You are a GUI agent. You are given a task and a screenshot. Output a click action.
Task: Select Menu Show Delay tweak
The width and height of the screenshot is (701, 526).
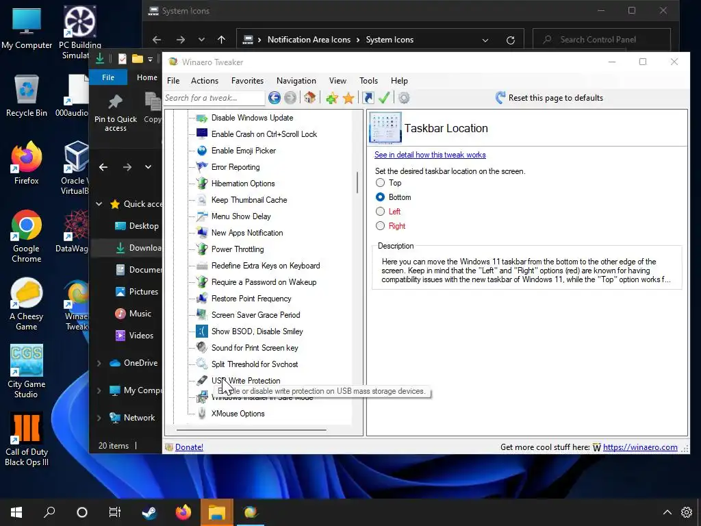tap(241, 216)
